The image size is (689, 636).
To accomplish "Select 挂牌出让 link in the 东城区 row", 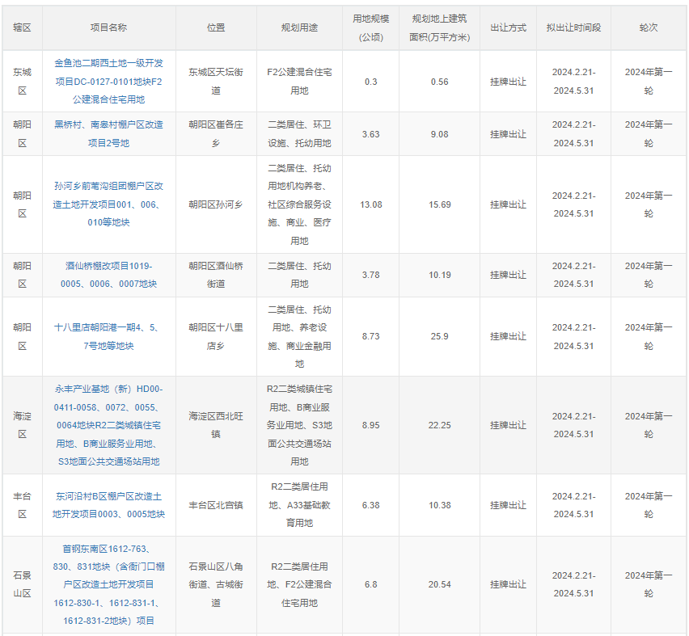I will [507, 80].
